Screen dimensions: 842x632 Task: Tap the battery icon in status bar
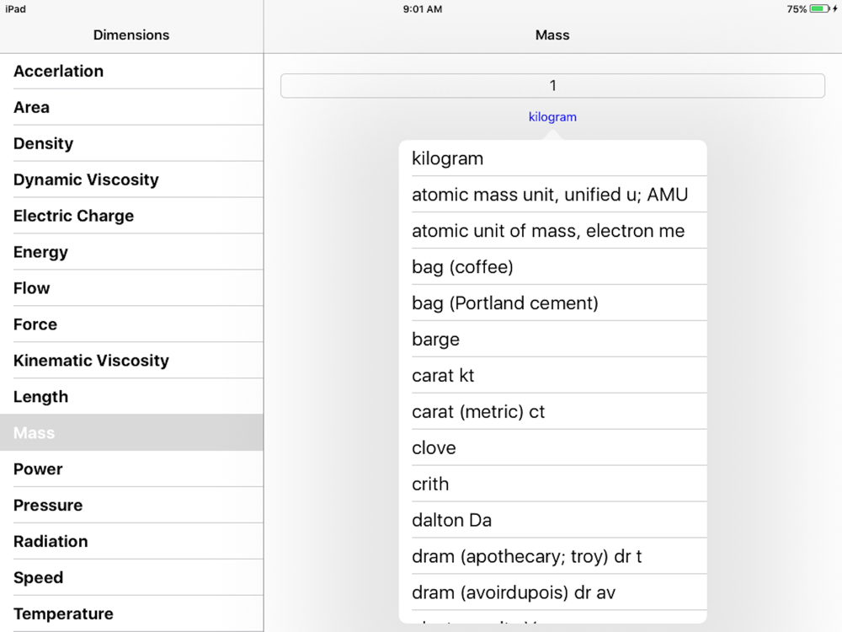pos(819,9)
